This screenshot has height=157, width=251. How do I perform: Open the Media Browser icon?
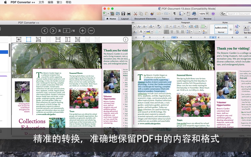pyautogui.click(x=194, y=14)
